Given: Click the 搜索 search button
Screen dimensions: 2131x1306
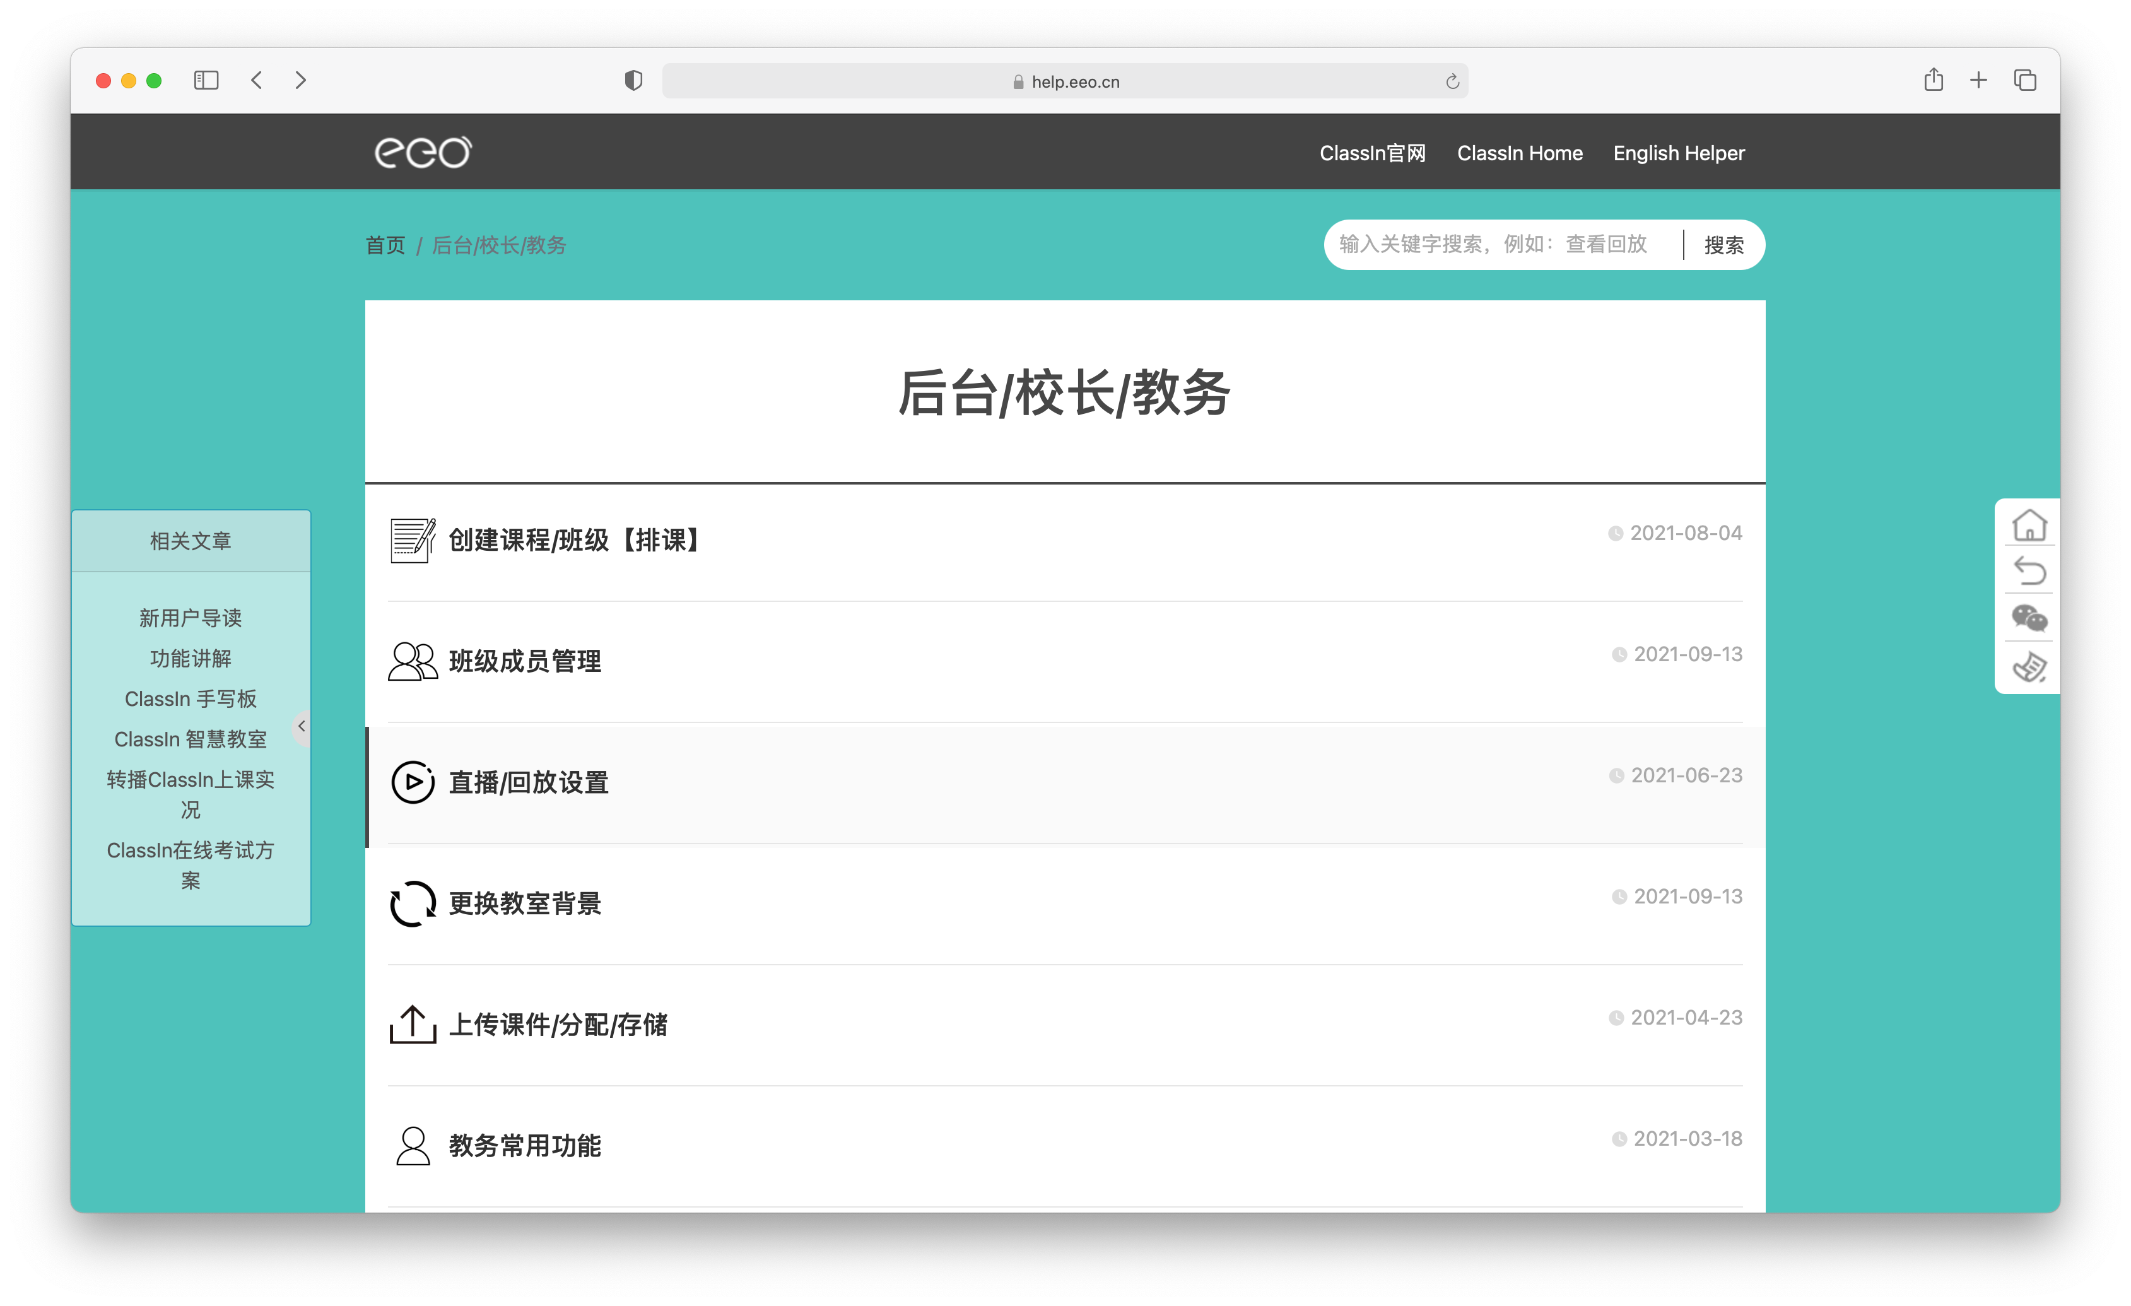Looking at the screenshot, I should 1723,245.
